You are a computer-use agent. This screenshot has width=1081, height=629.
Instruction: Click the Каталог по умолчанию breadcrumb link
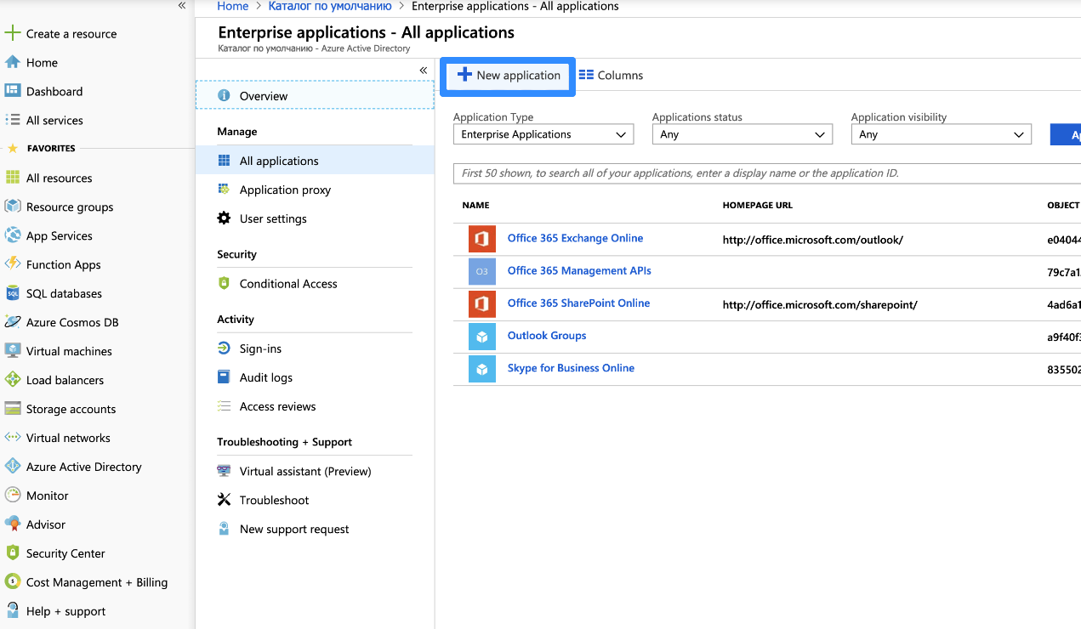tap(330, 6)
